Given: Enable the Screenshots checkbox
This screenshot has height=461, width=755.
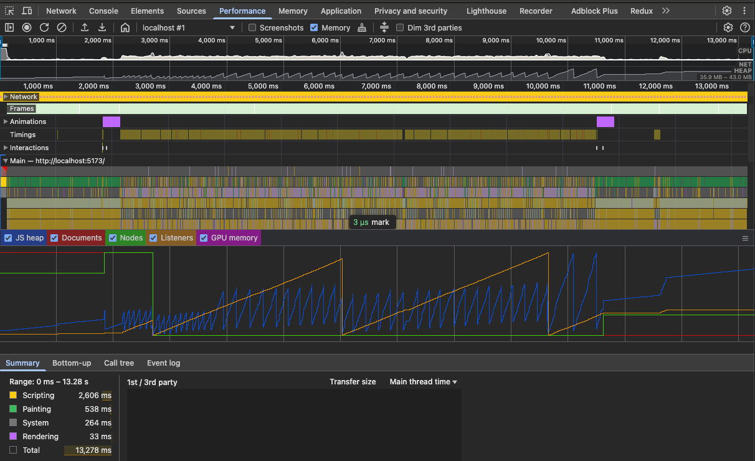Looking at the screenshot, I should pos(252,27).
